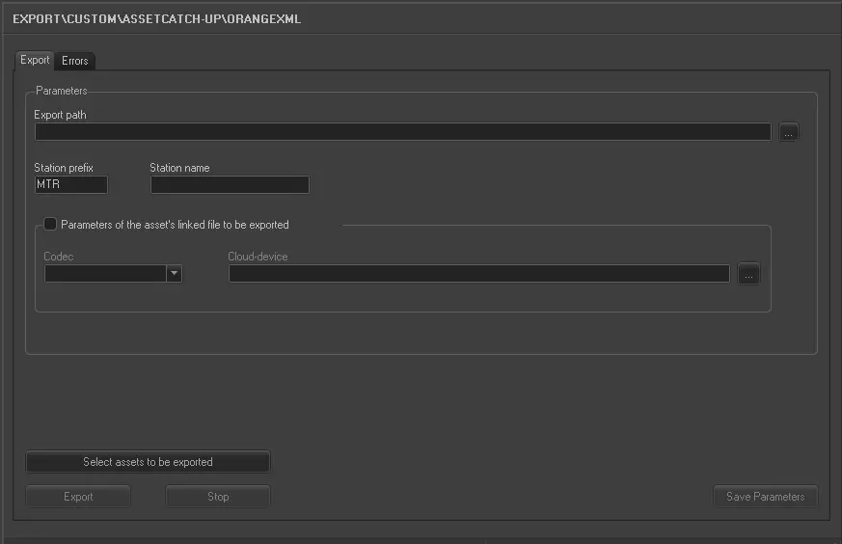Viewport: 842px width, 544px height.
Task: Click the EXPORT\CUSTOM\ASSETCATCH-UP\ORANGEXML title bar
Action: (x=156, y=18)
